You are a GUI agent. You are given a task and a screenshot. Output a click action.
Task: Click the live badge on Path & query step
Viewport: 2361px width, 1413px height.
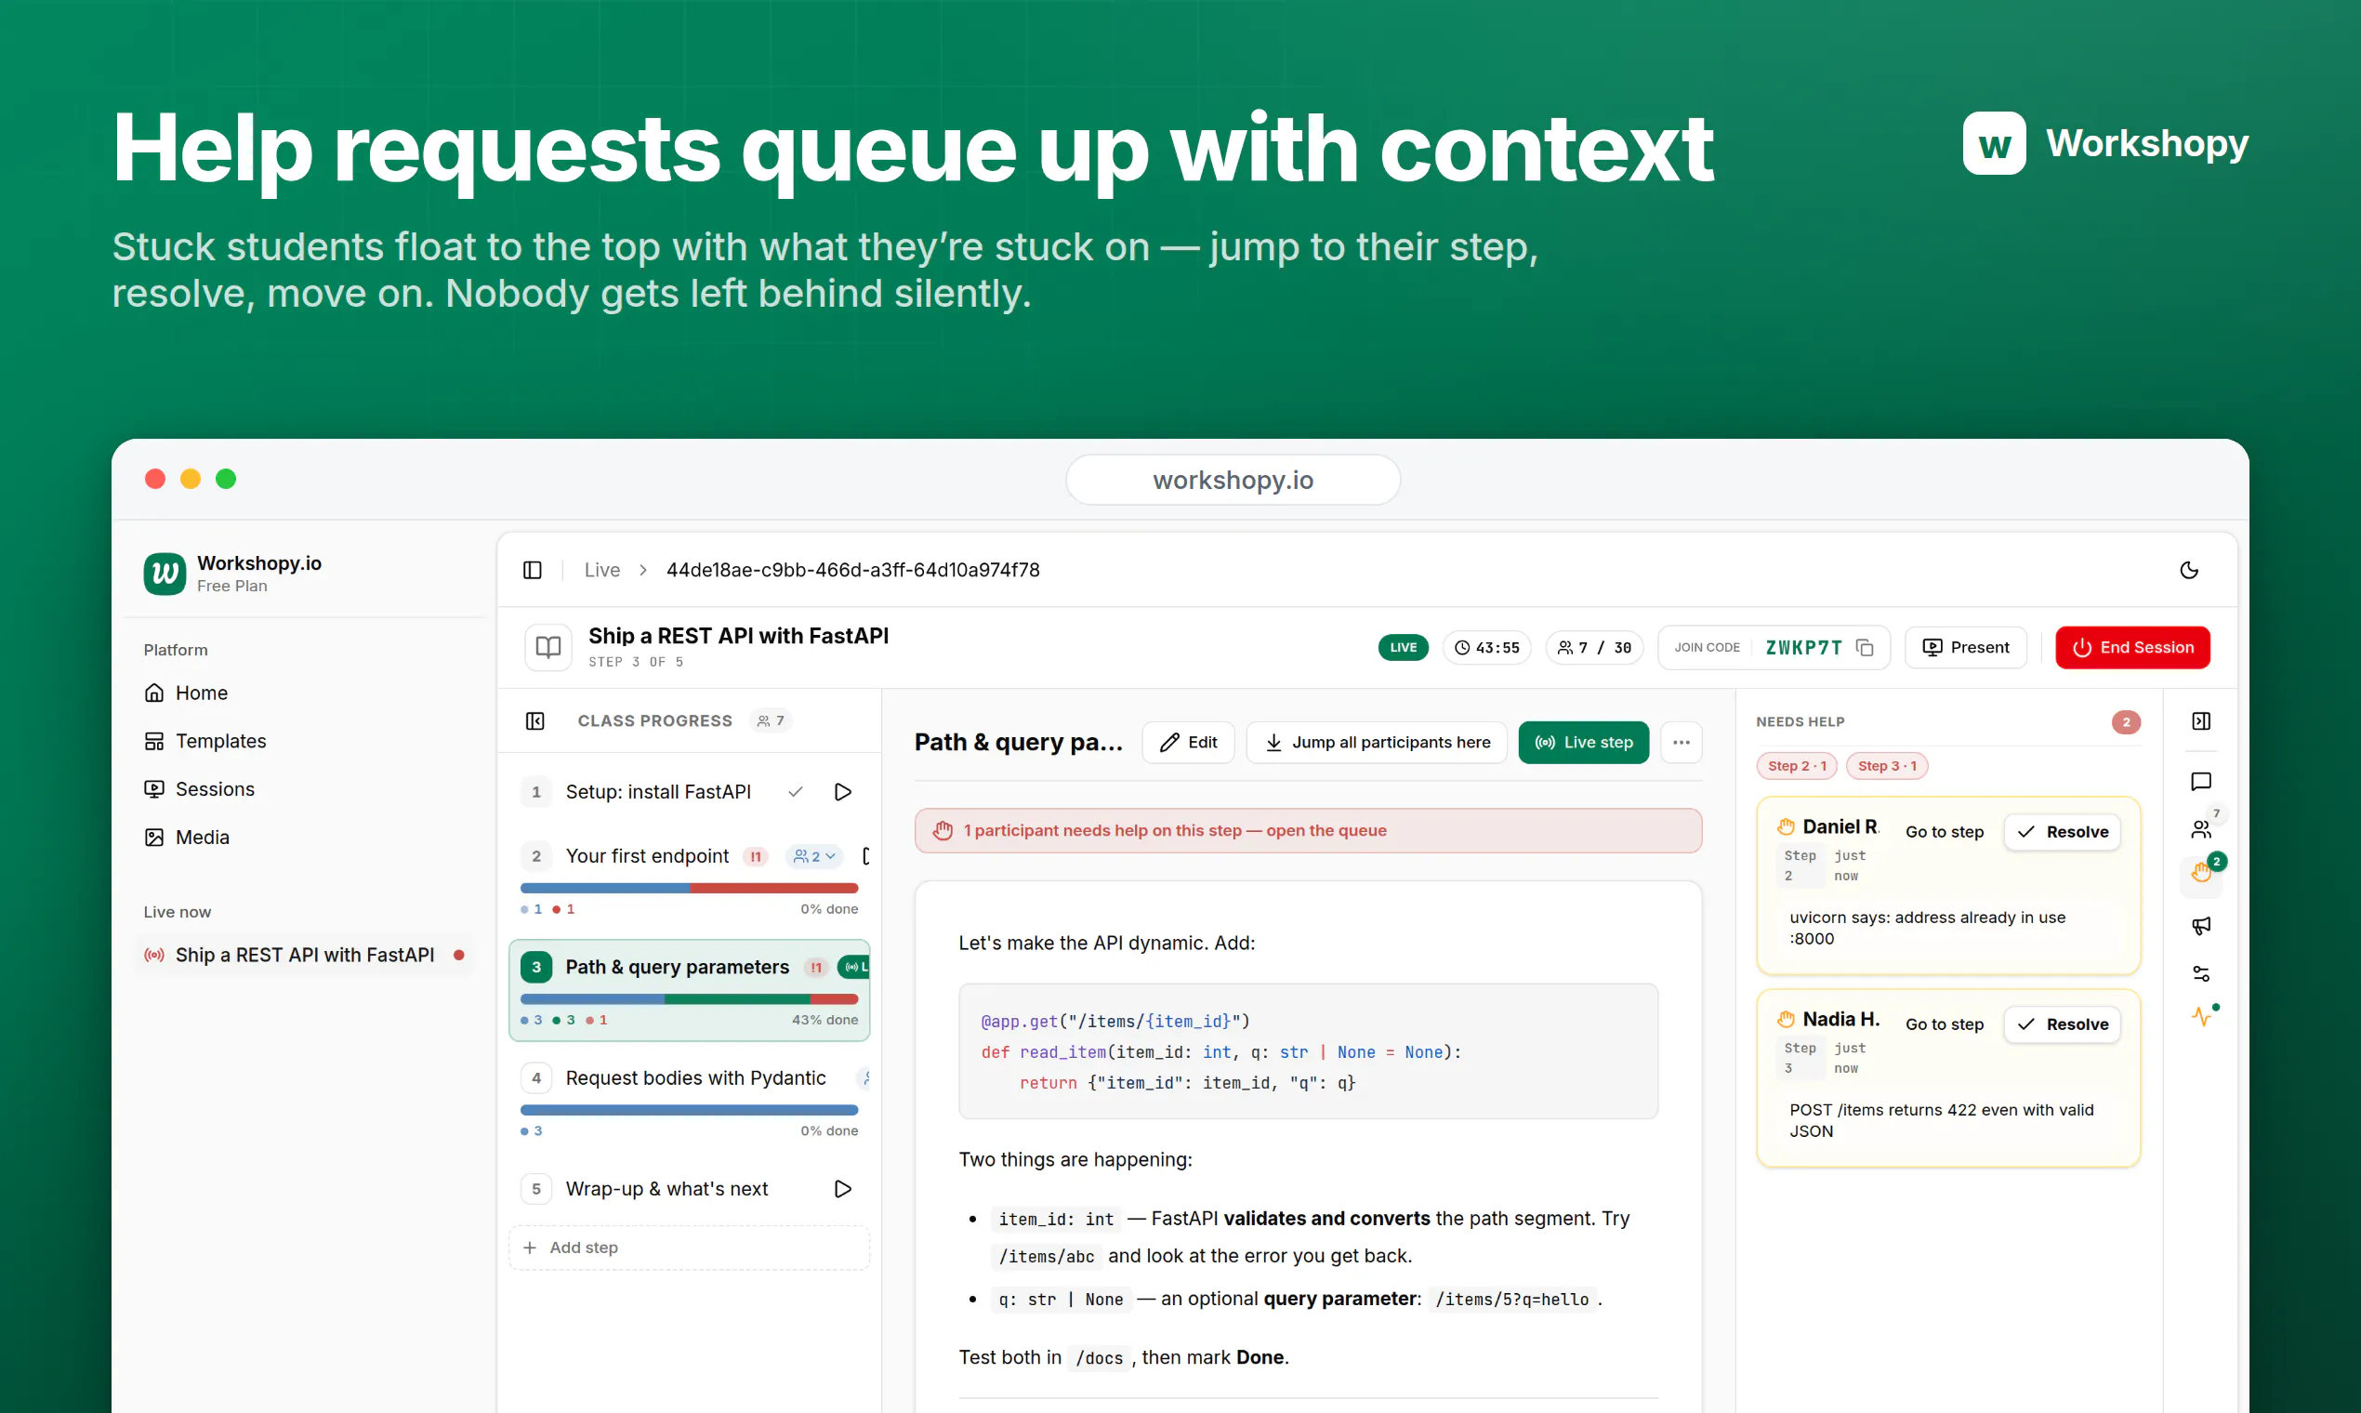(854, 968)
